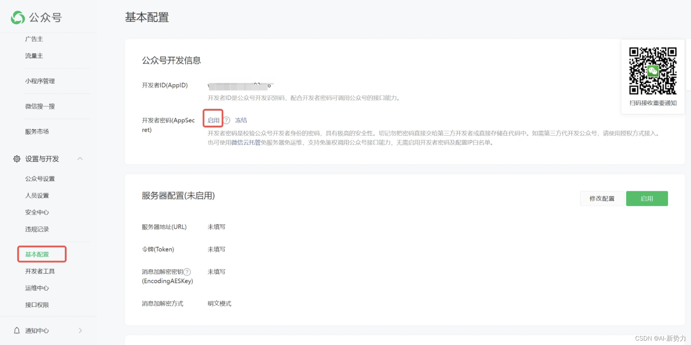This screenshot has height=345, width=691.
Task: Click the 开发者ID(AppID) label
Action: [165, 85]
